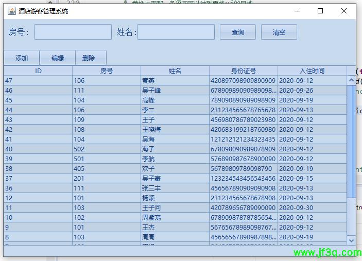The image size is (362, 261).
Task: Click the 房号 column header
Action: coord(107,71)
